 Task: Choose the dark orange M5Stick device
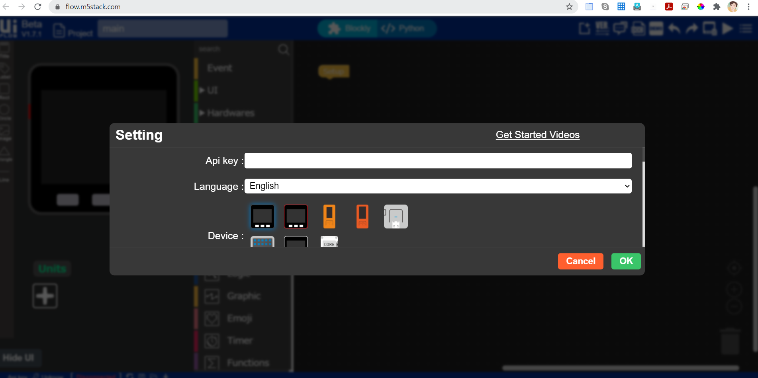click(x=362, y=216)
